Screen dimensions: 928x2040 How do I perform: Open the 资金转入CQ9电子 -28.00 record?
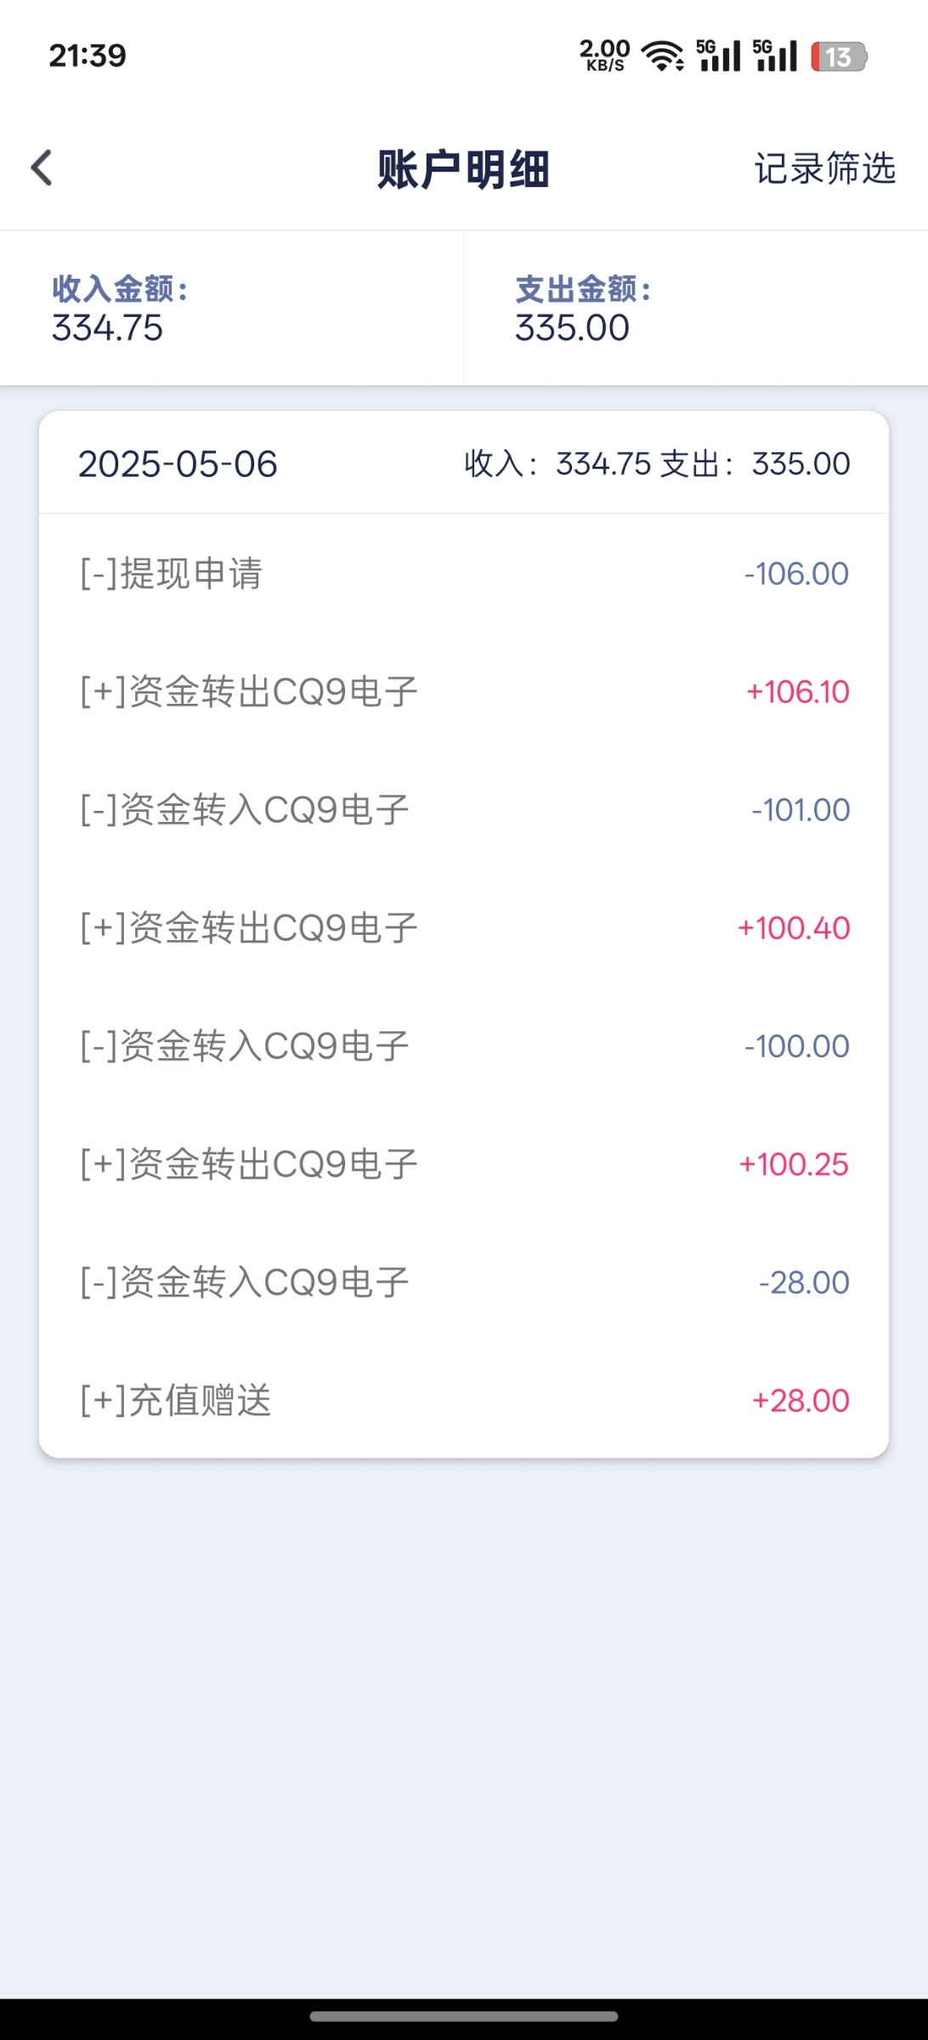coord(464,1283)
